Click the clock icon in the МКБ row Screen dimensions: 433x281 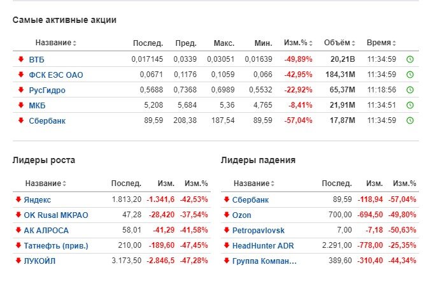click(410, 105)
